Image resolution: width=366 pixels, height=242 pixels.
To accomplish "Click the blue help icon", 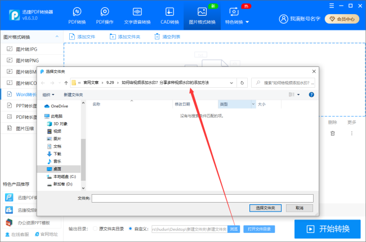I will click(x=311, y=95).
